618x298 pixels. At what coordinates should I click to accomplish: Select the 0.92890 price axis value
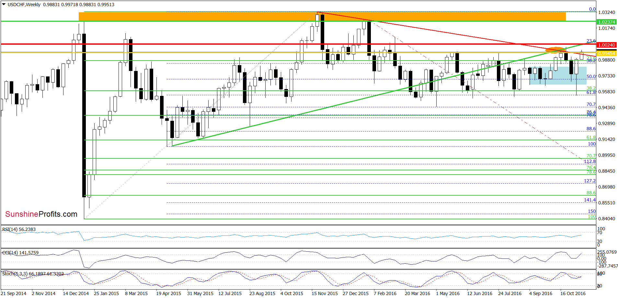click(x=607, y=123)
